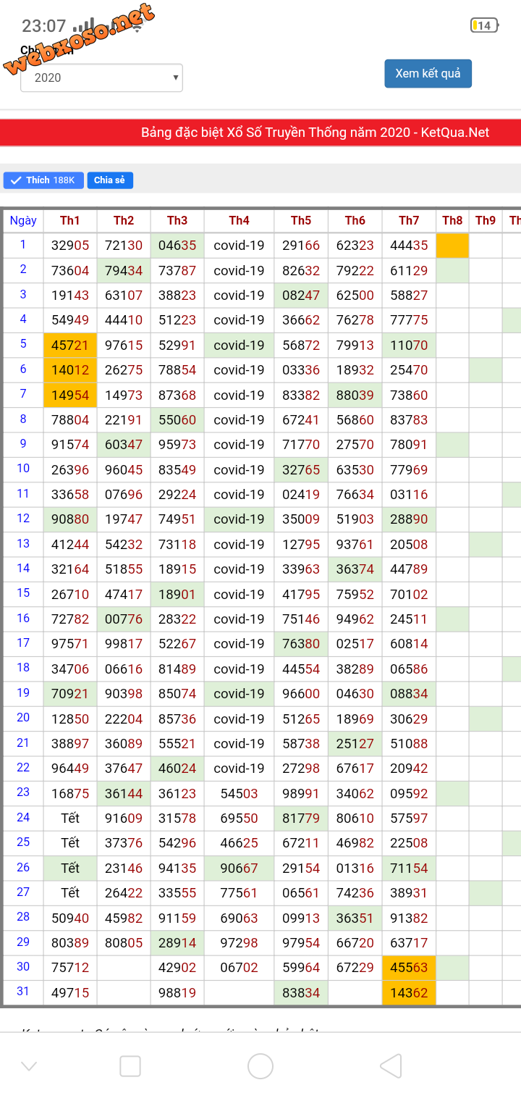Select day 1 row link

[x=23, y=245]
